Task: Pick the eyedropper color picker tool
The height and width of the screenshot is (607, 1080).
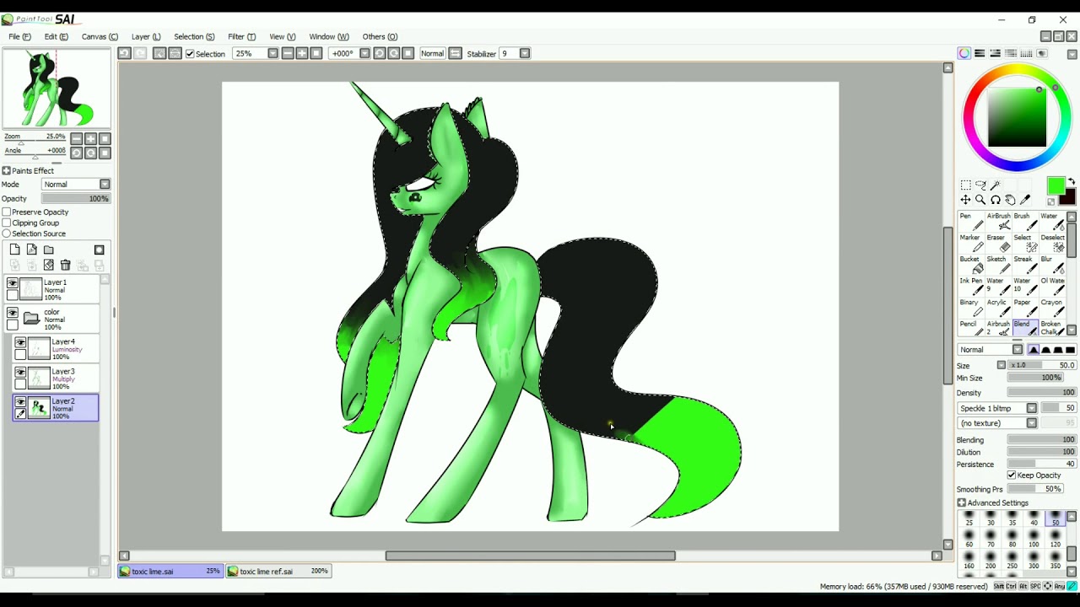Action: point(1025,200)
